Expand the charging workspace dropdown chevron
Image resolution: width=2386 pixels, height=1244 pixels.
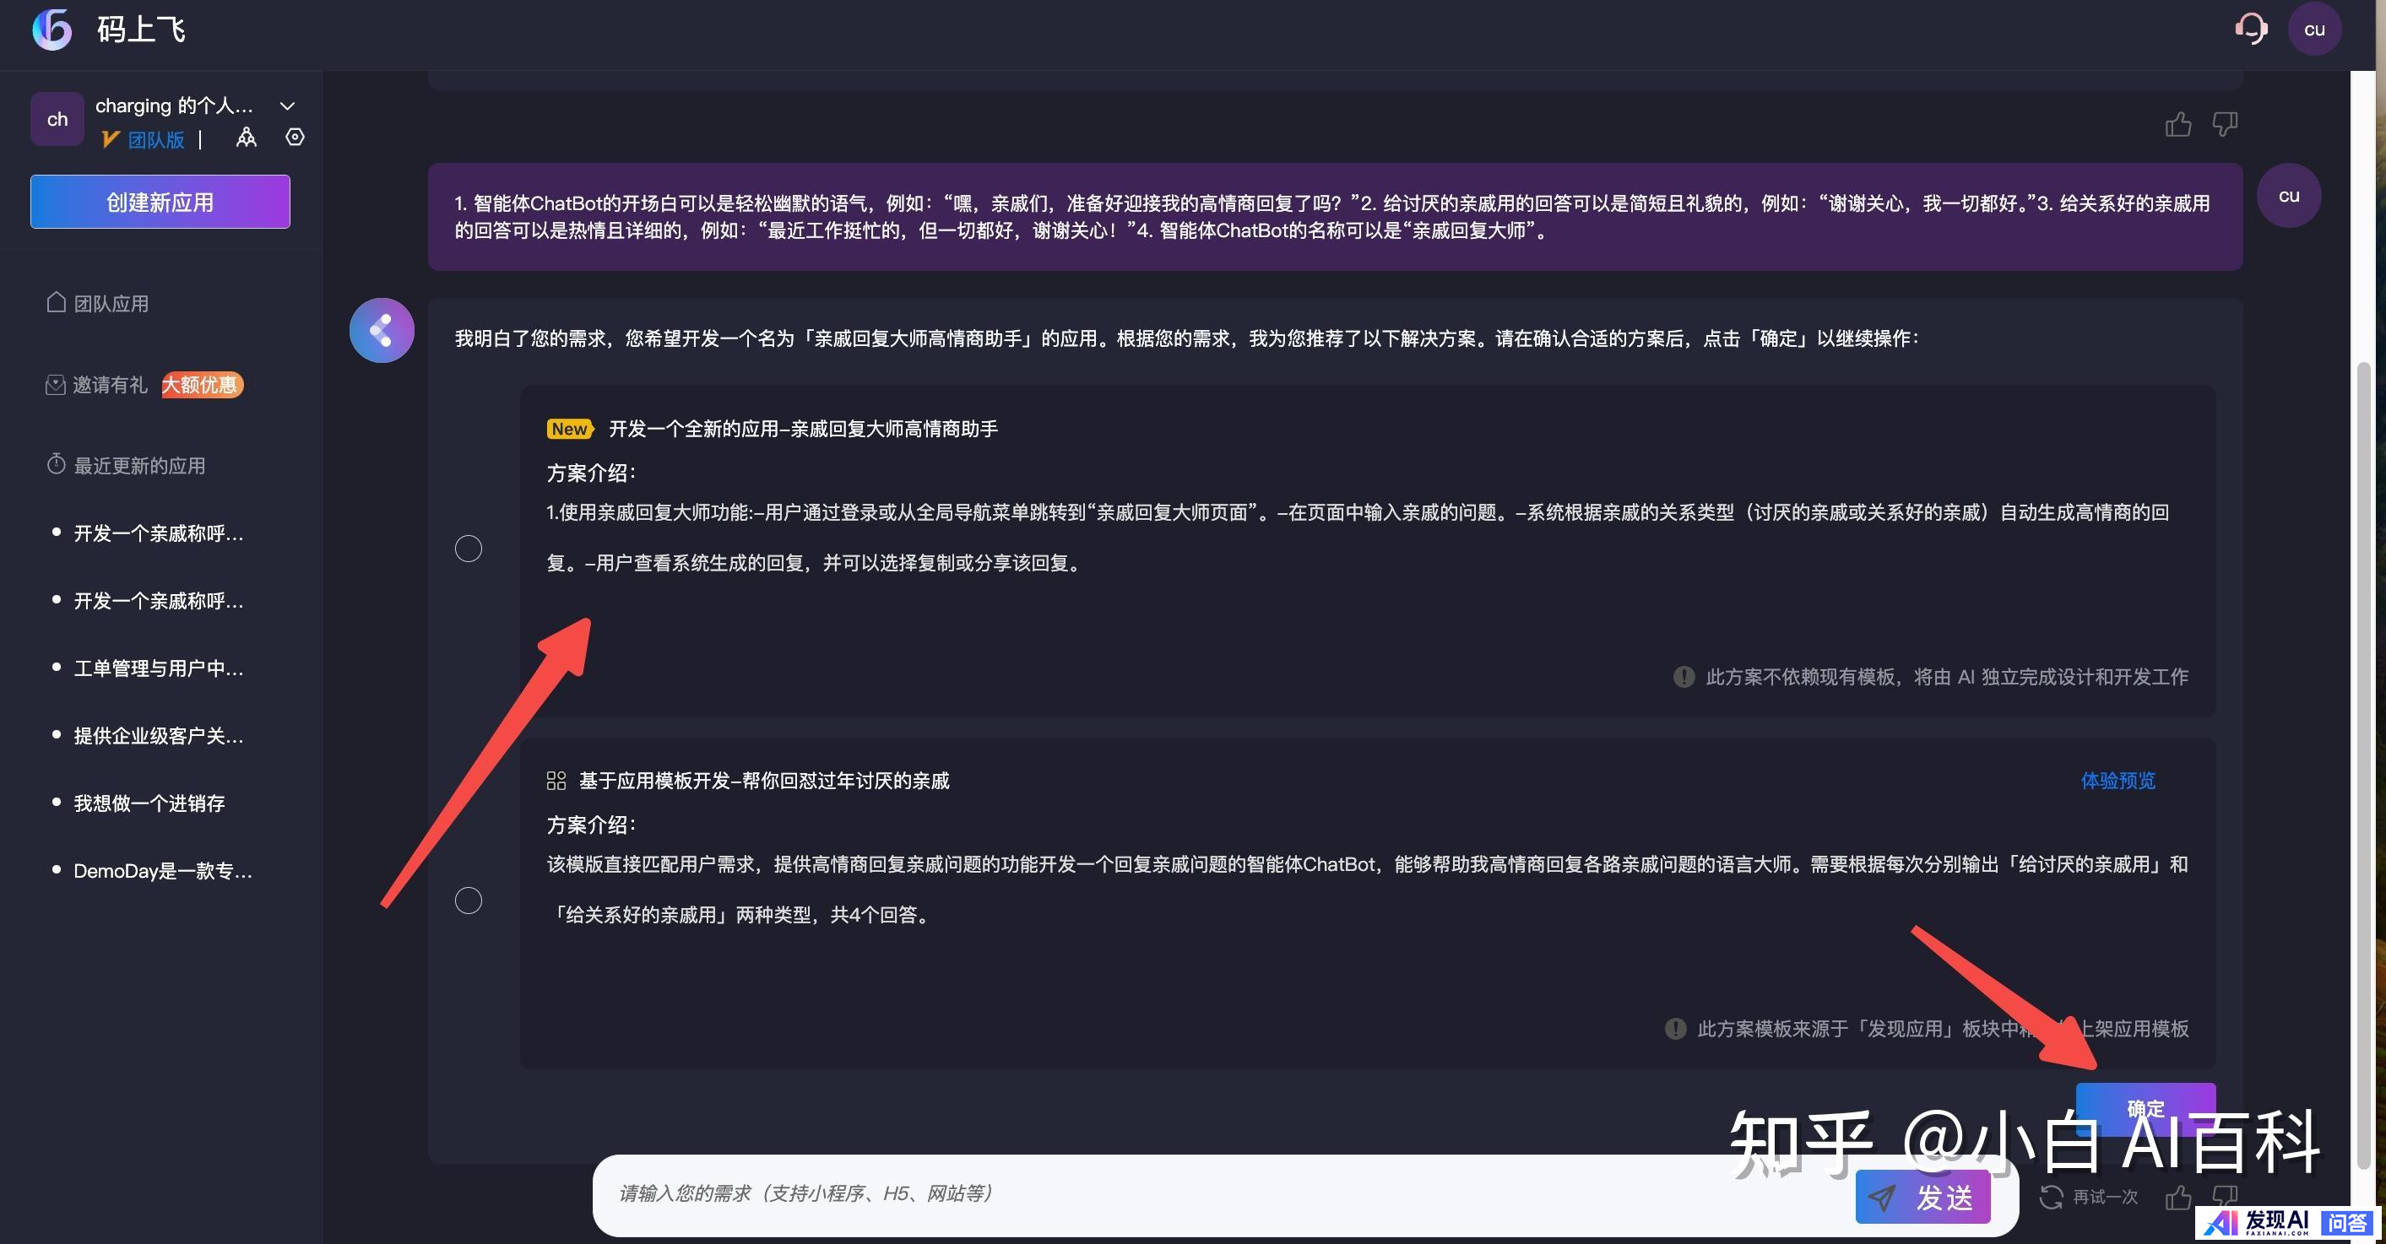[287, 105]
